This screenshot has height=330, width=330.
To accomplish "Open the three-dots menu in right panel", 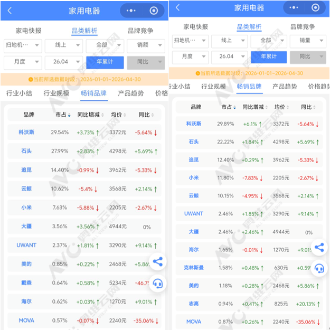I will pyautogui.click(x=294, y=7).
